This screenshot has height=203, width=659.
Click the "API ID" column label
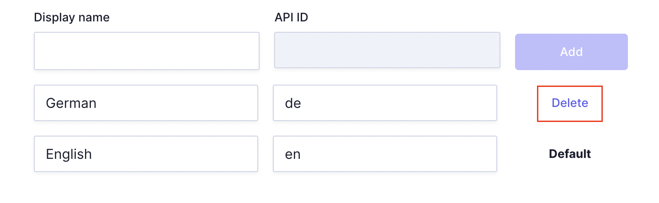(292, 18)
